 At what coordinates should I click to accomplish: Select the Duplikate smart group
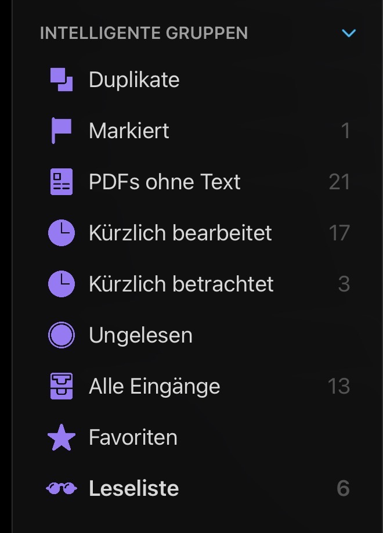tap(134, 80)
